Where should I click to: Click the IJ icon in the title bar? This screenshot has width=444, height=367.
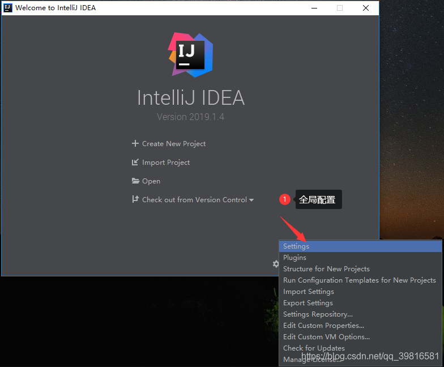click(x=8, y=8)
